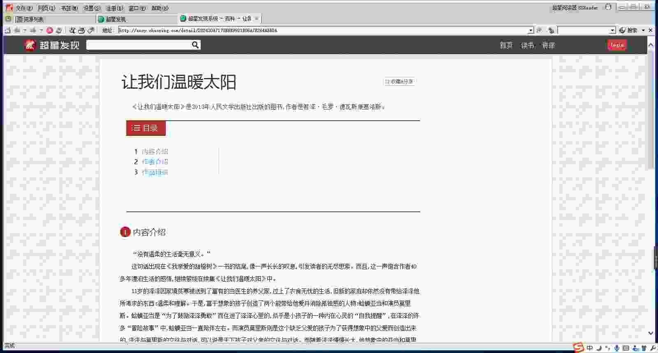Screen dimensions: 658x353
Task: Click the 内容介绍 section heading
Action: (x=149, y=232)
